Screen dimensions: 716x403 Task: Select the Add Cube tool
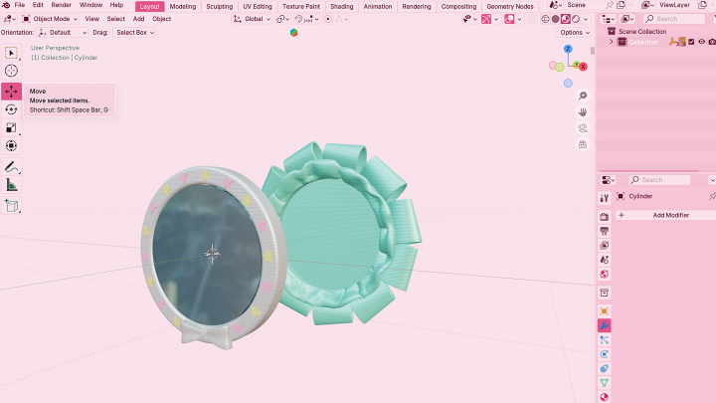(11, 206)
